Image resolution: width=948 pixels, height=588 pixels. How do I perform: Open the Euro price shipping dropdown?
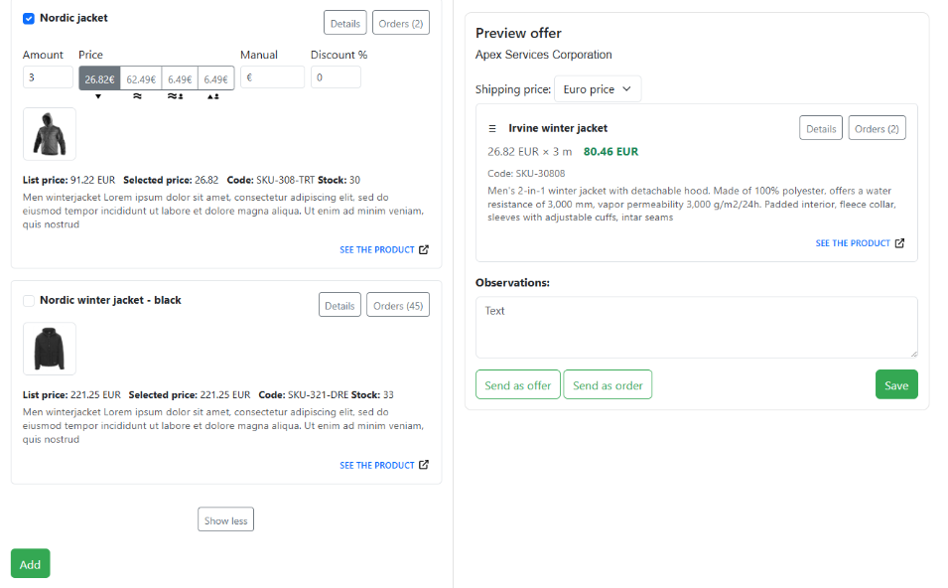click(x=597, y=88)
